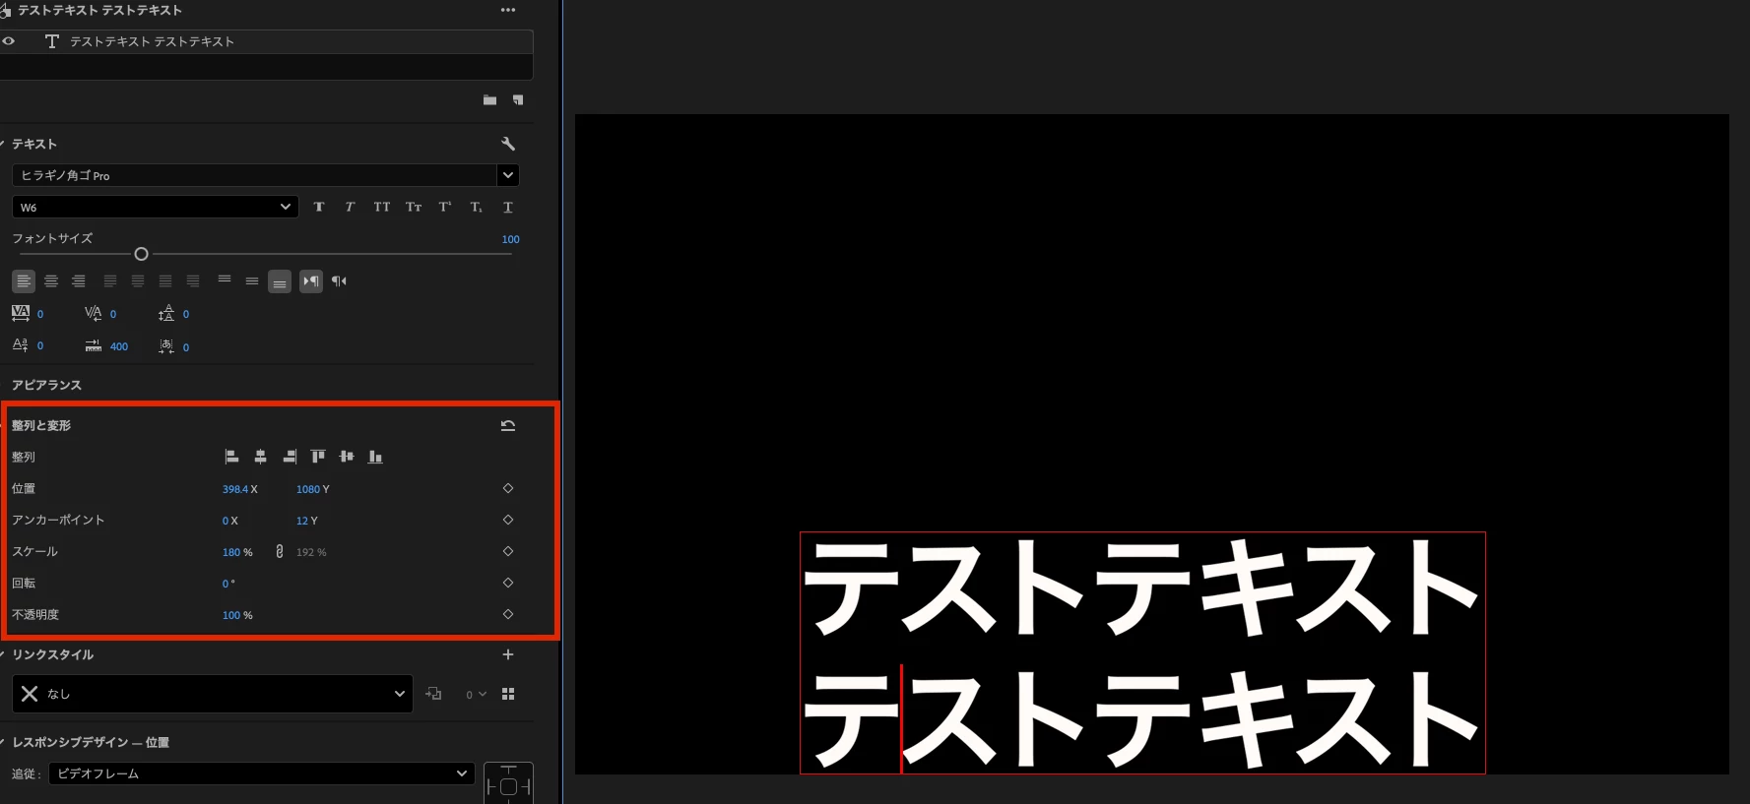Toggle faux italic text style
Viewport: 1750px width, 804px height.
coord(350,207)
